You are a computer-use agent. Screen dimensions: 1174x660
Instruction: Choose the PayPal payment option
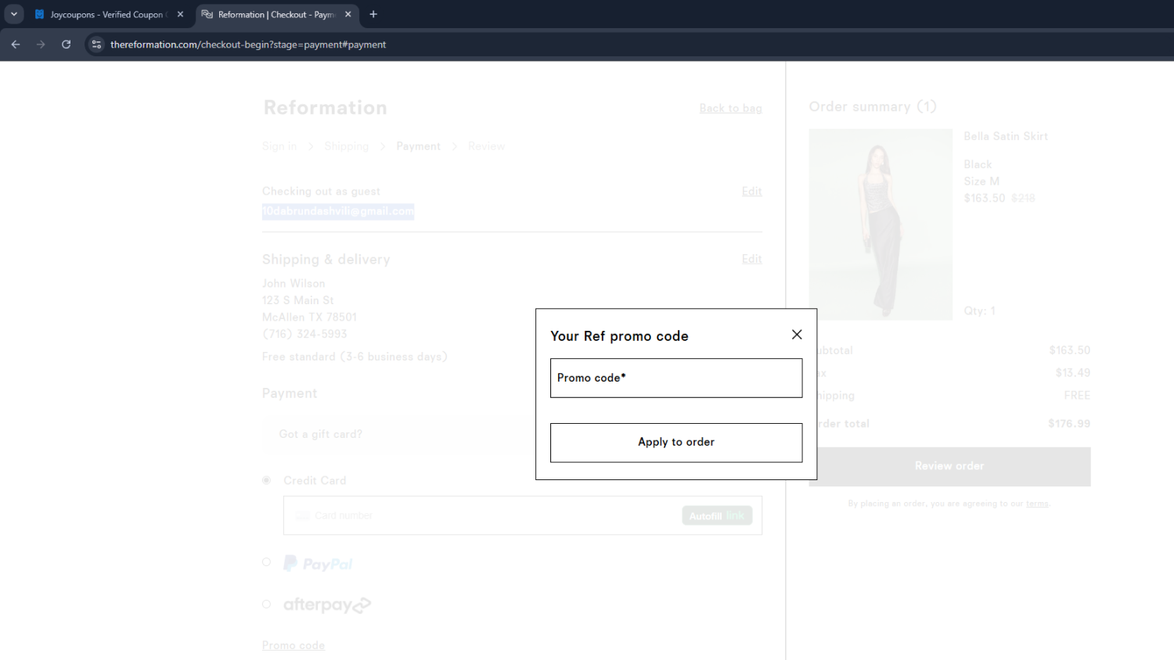(267, 562)
